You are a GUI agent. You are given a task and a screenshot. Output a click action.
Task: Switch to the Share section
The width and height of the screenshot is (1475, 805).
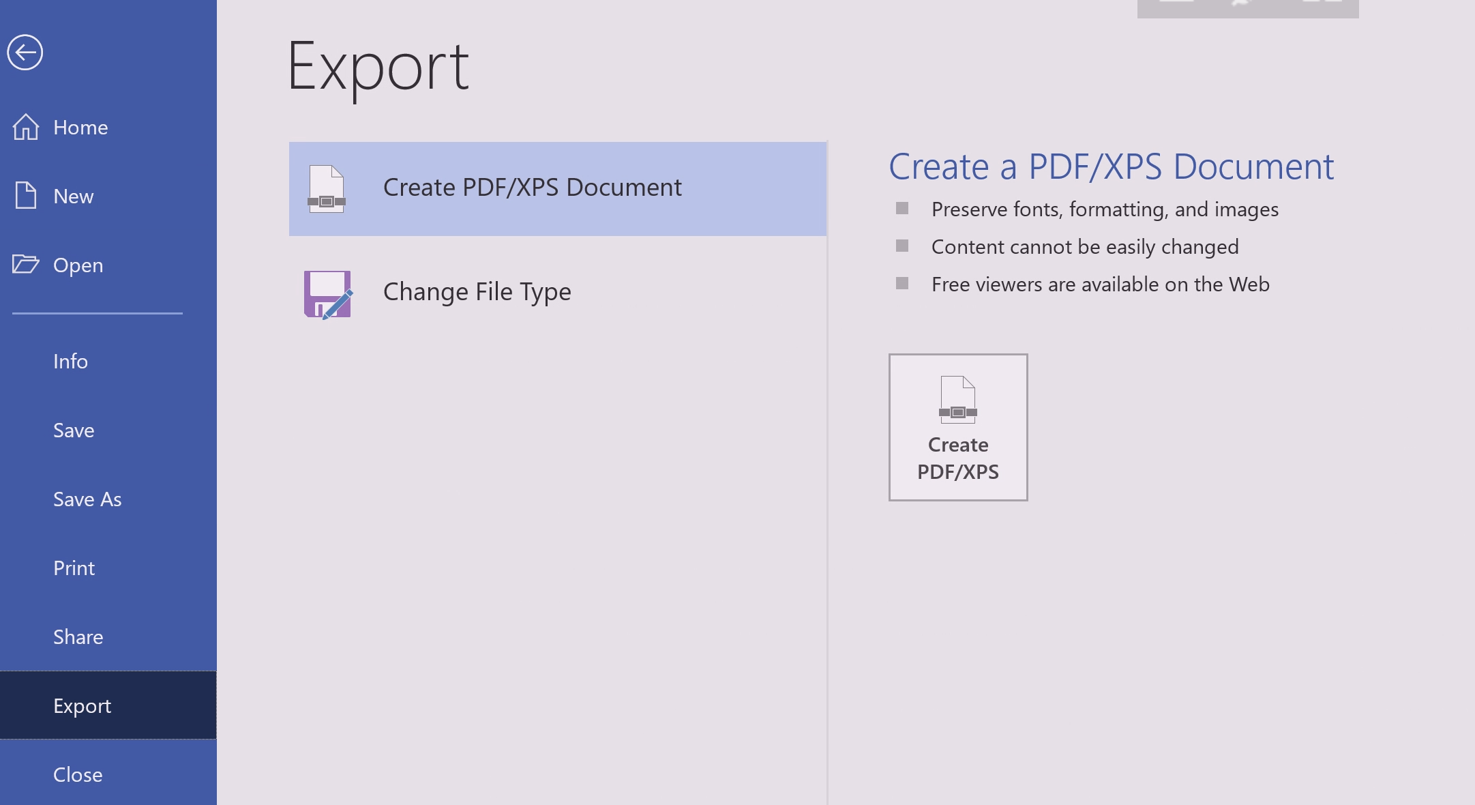pos(108,637)
